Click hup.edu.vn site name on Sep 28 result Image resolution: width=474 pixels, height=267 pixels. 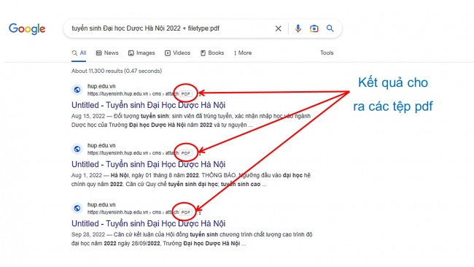pos(101,205)
